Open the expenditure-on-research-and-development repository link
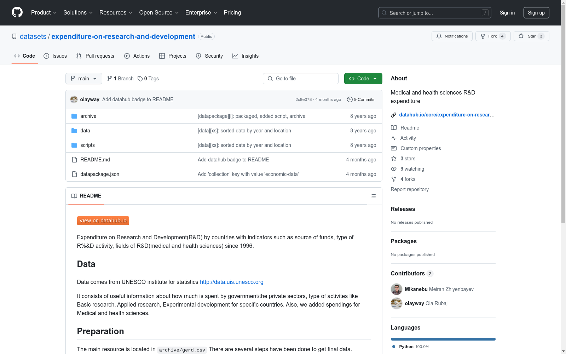This screenshot has width=566, height=354. (123, 36)
